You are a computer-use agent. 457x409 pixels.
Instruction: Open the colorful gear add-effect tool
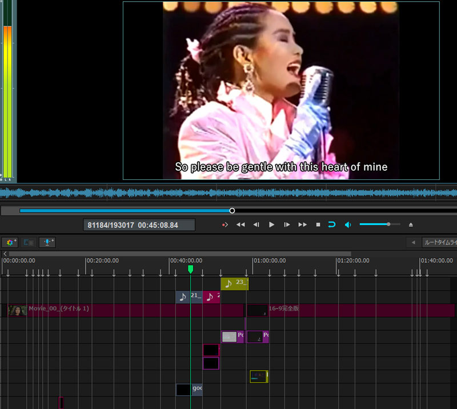(x=10, y=242)
